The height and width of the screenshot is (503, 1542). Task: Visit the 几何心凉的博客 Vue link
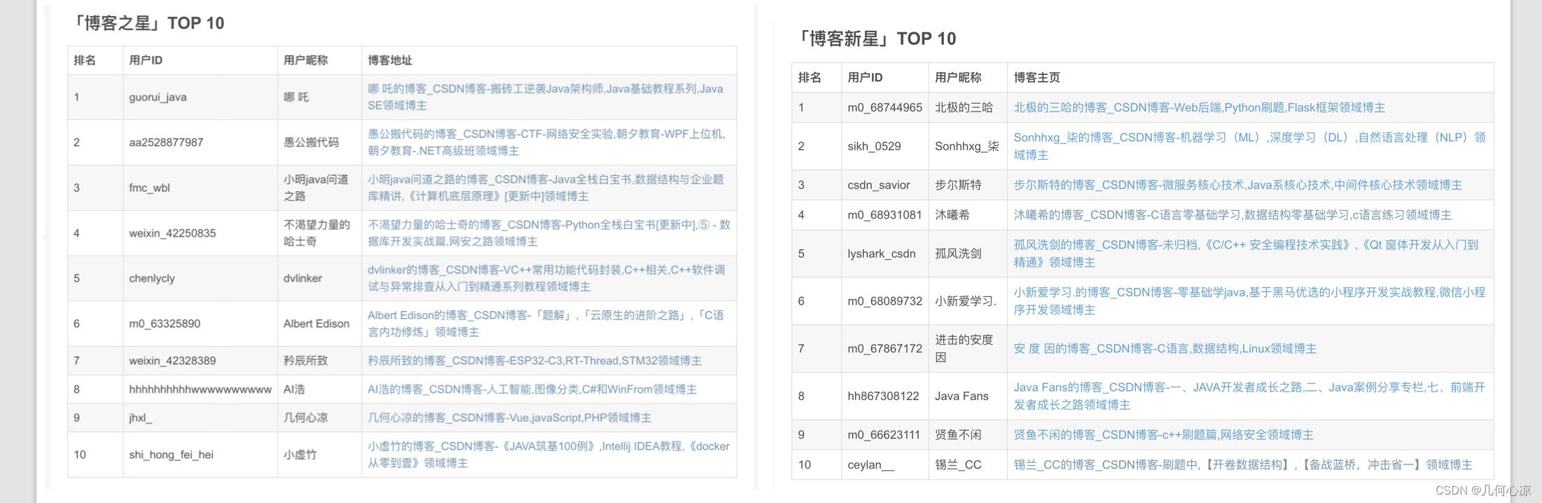click(509, 418)
